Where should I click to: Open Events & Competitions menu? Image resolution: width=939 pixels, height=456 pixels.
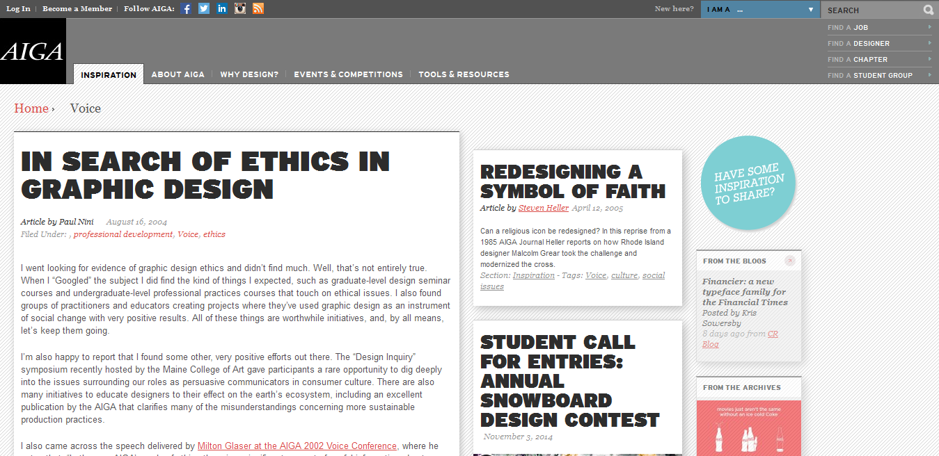pos(348,74)
